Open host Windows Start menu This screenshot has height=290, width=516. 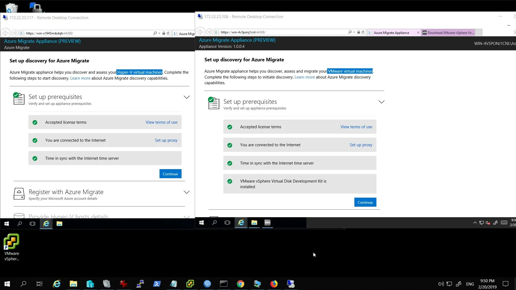point(7,284)
